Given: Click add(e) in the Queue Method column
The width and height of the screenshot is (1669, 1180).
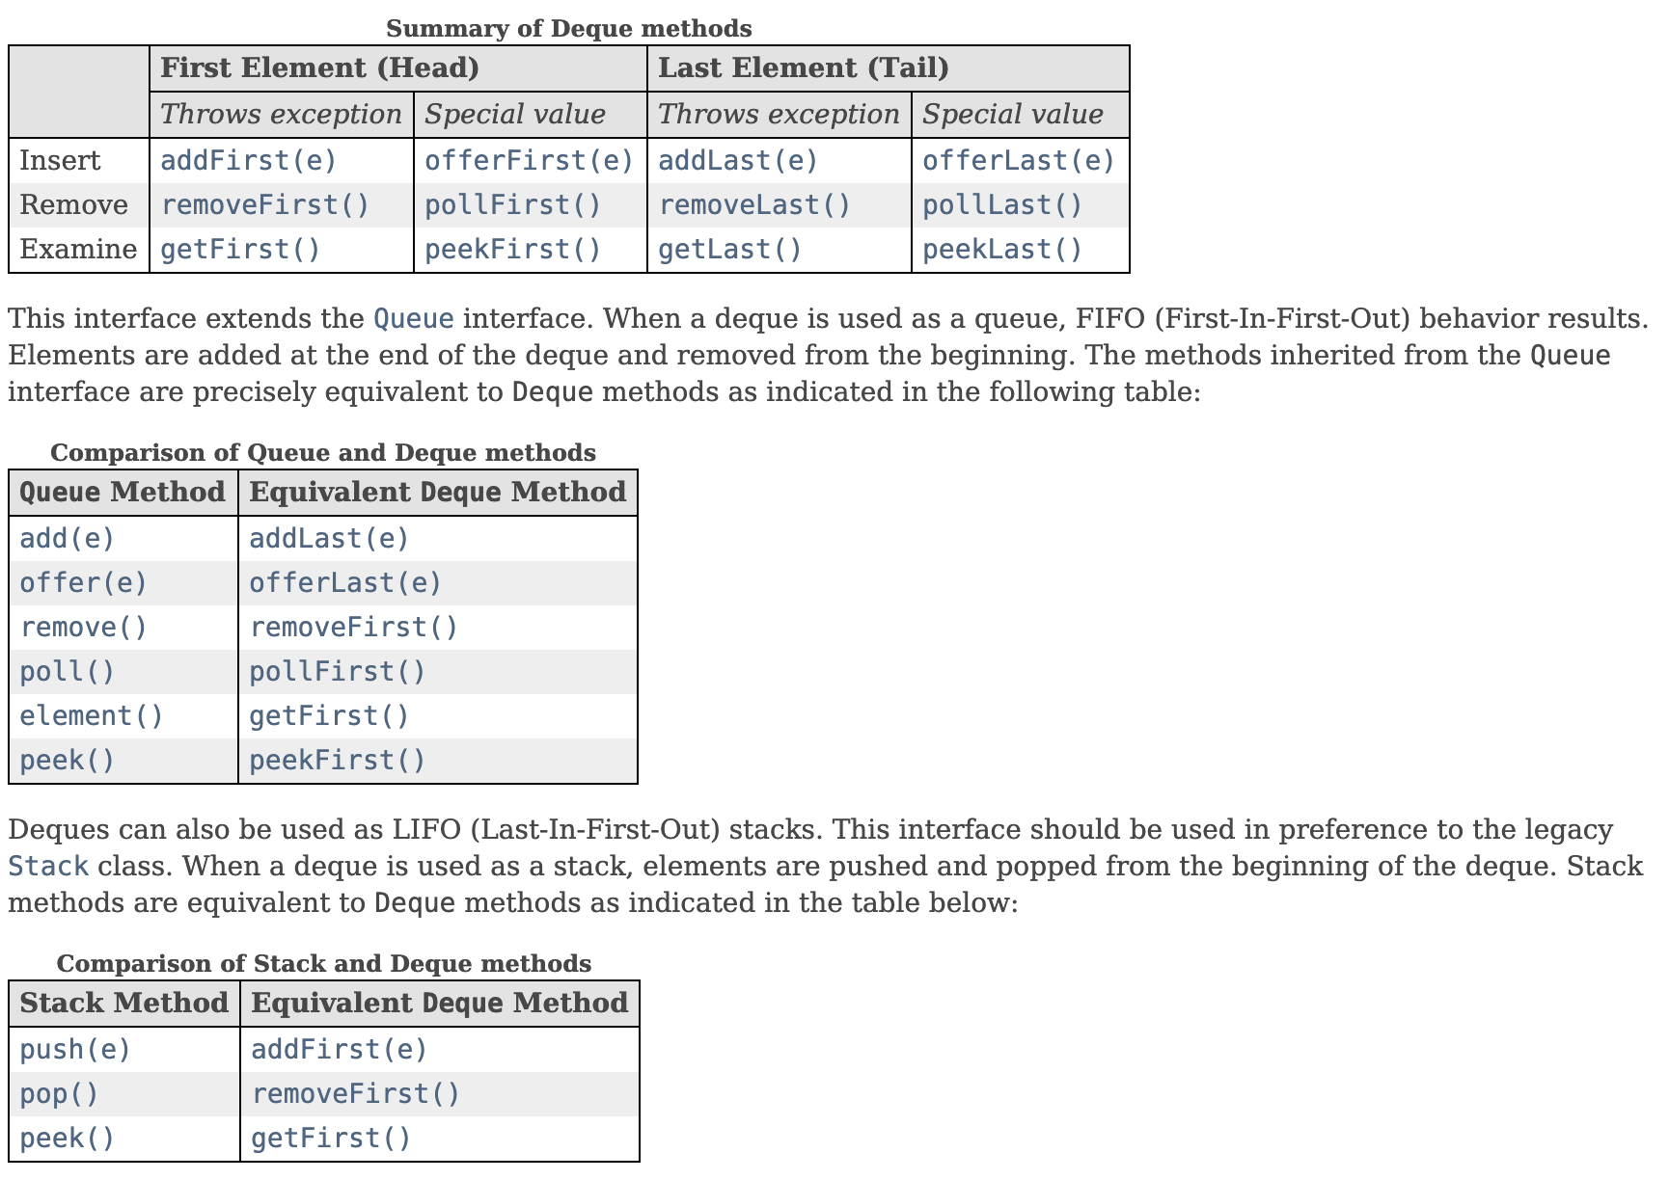Looking at the screenshot, I should pyautogui.click(x=67, y=538).
